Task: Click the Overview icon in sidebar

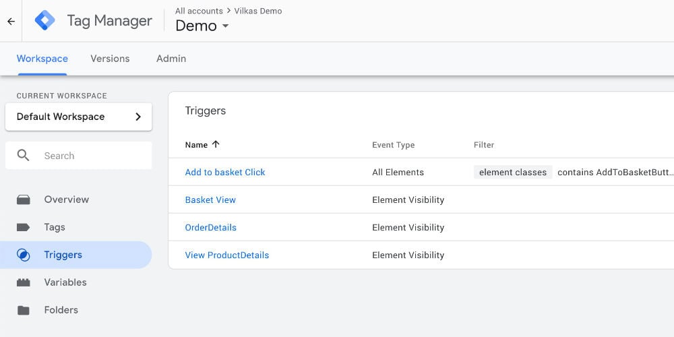Action: 23,200
